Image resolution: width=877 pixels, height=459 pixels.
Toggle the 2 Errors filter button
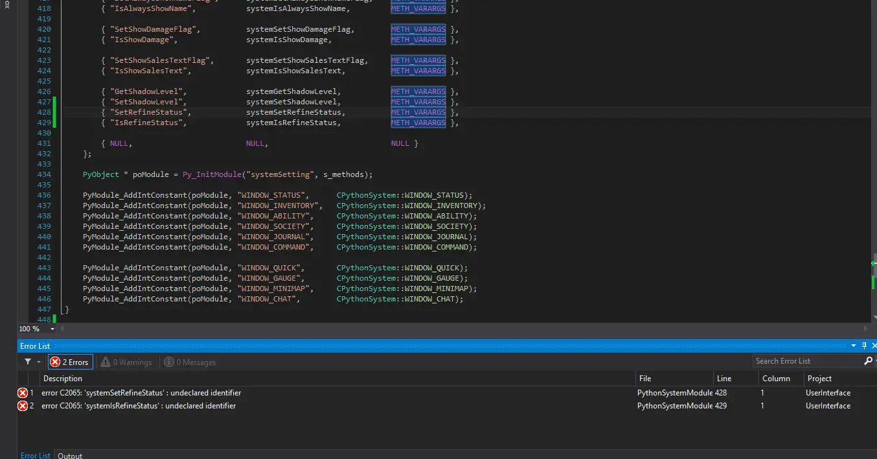coord(70,362)
